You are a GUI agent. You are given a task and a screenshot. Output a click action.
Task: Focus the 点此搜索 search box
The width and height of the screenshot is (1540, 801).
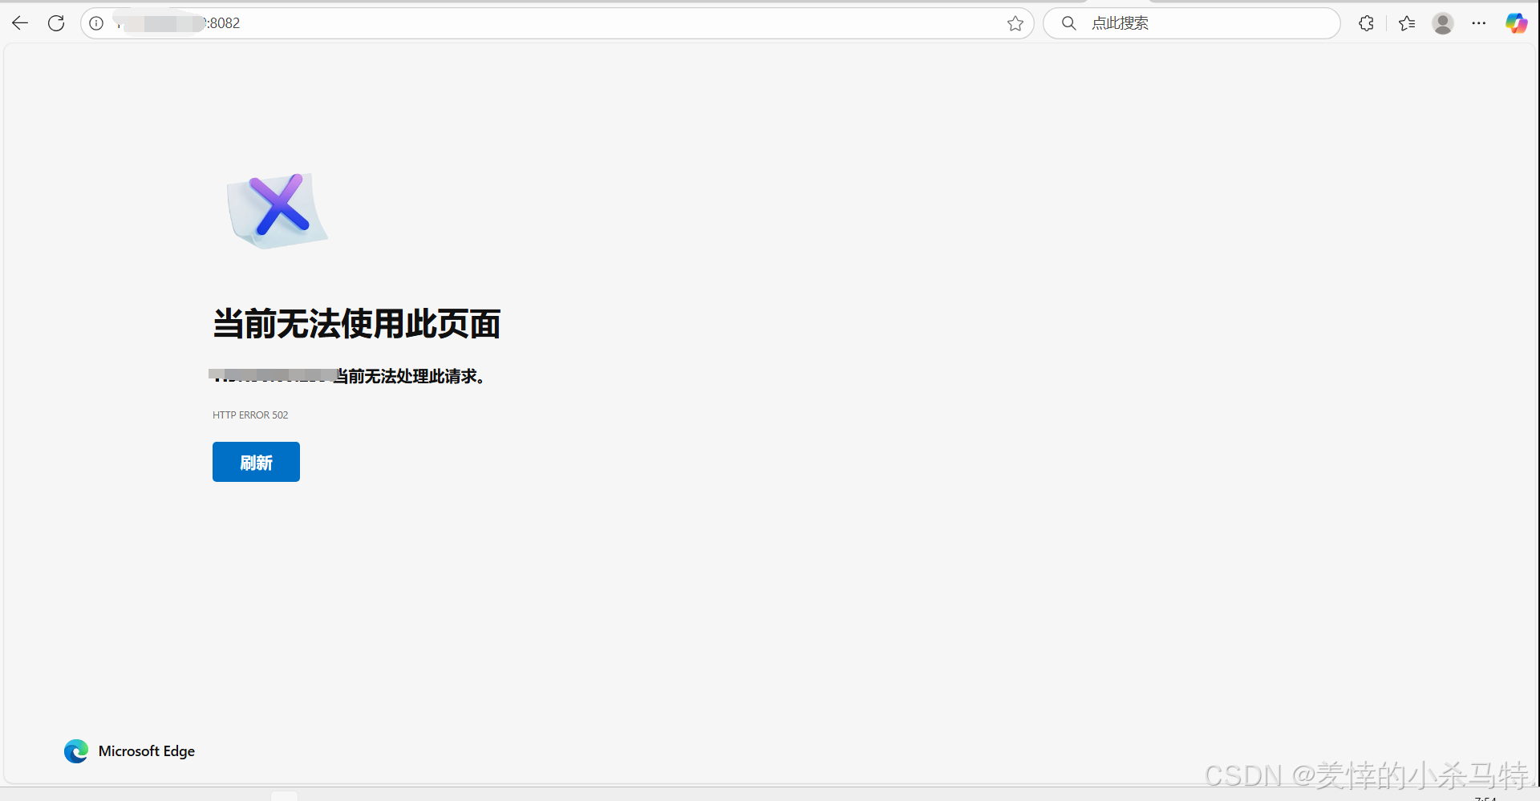coord(1192,23)
